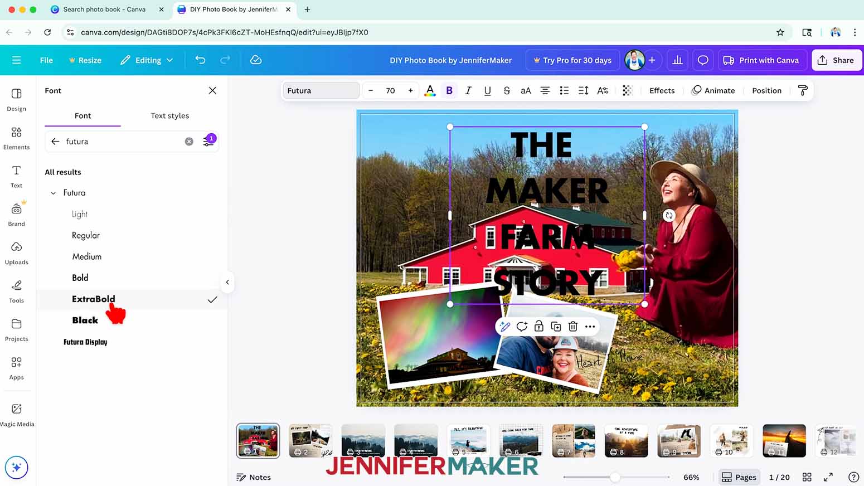Open the Editing mode dropdown

click(147, 60)
